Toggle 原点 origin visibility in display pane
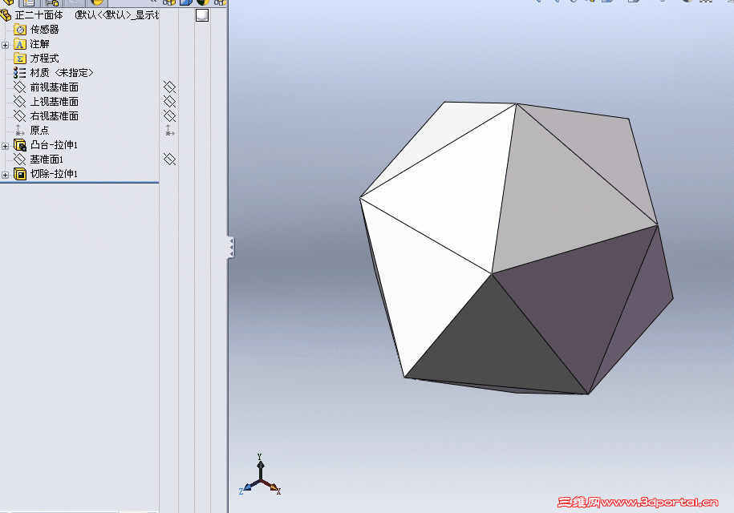Image resolution: width=734 pixels, height=513 pixels. 170,131
